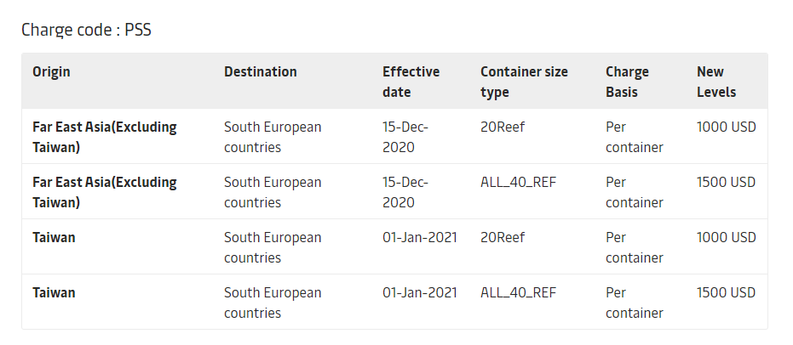
Task: Click 1000 USD in the first row
Action: (x=726, y=127)
